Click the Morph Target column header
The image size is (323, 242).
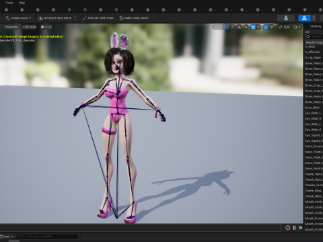[314, 42]
